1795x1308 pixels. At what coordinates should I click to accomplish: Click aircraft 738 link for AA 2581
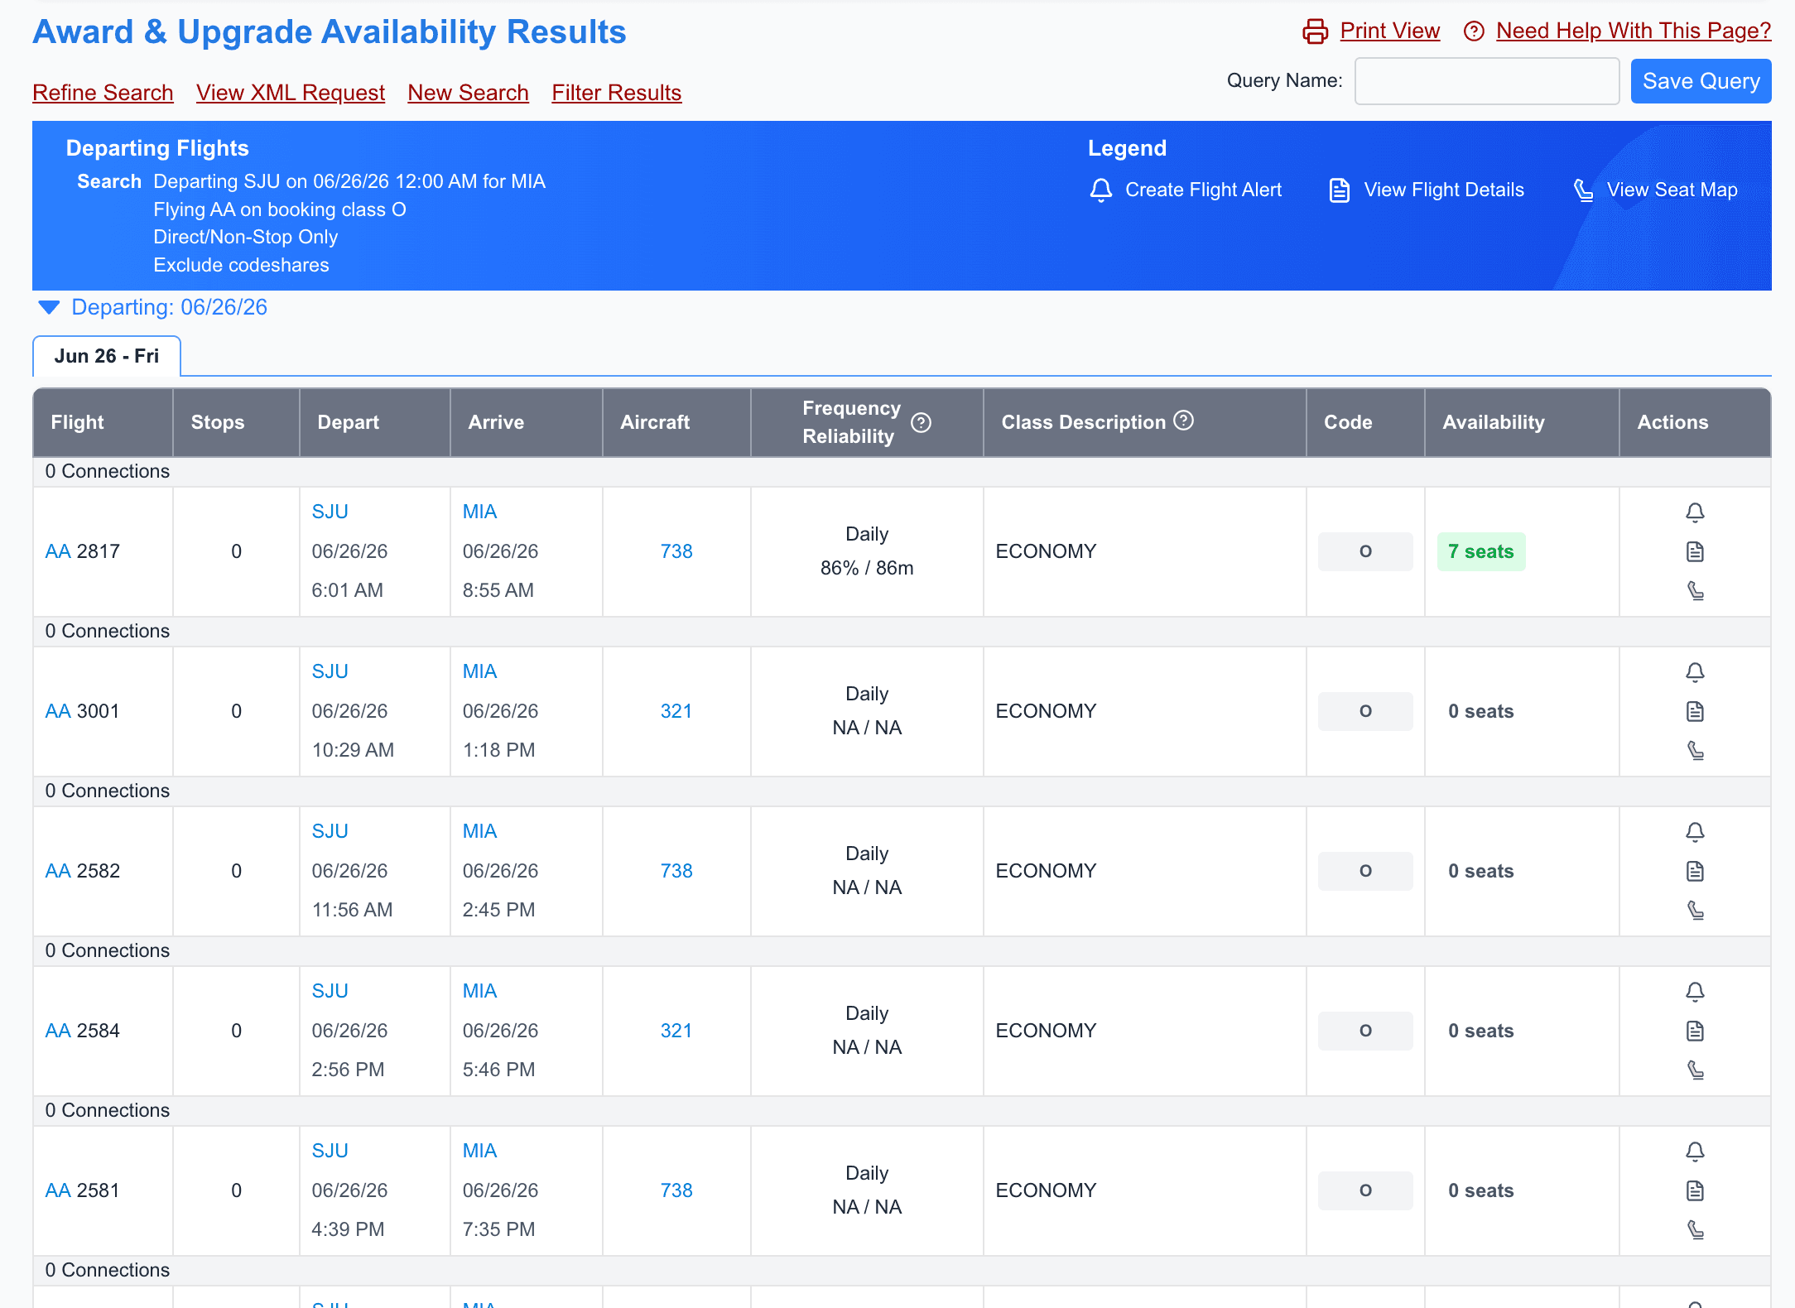676,1190
